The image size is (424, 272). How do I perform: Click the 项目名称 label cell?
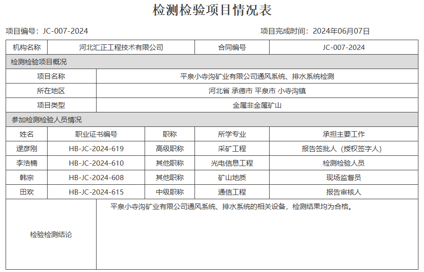(51, 76)
